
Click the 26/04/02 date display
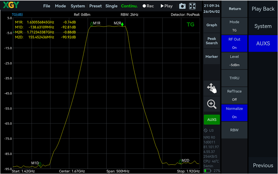[x=211, y=11]
